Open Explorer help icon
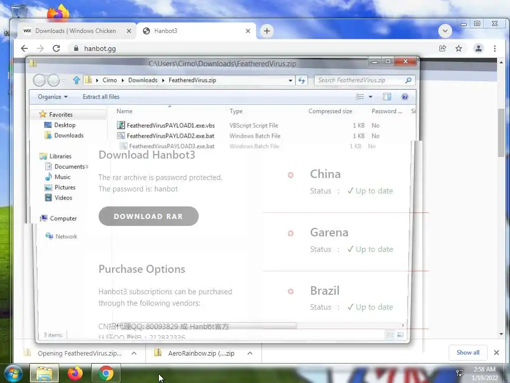 tap(404, 97)
